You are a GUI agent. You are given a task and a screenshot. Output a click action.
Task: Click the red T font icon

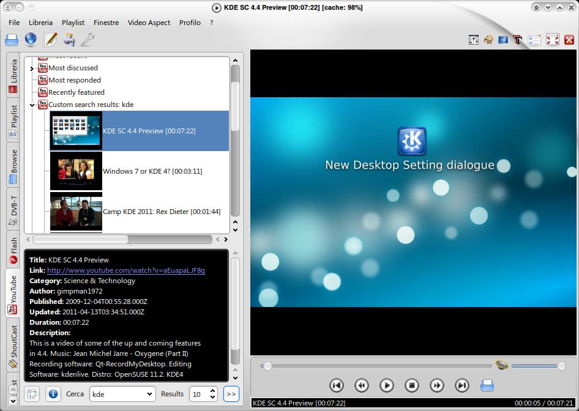[518, 40]
